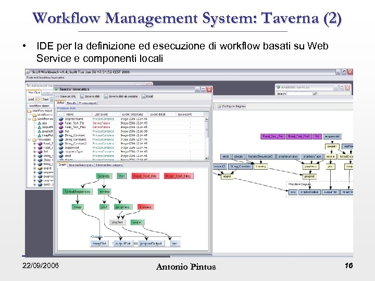Open the Process report tab
The height and width of the screenshot is (281, 375).
pyautogui.click(x=88, y=103)
